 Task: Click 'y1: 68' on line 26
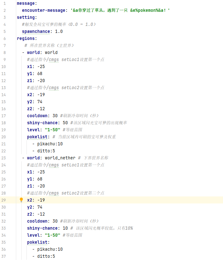tap(35, 179)
